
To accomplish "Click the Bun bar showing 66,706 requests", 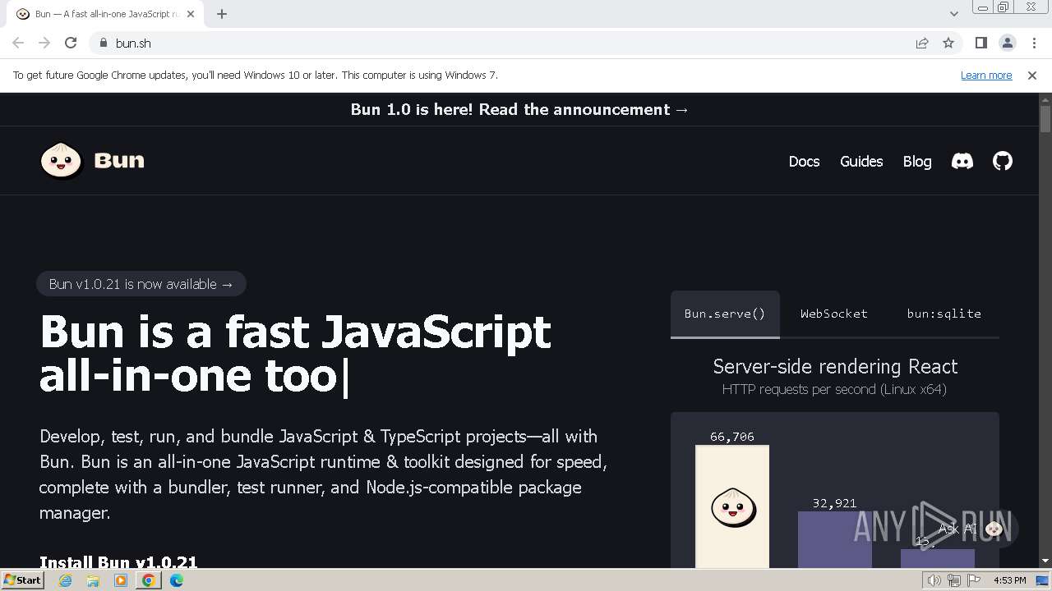I will click(x=732, y=506).
